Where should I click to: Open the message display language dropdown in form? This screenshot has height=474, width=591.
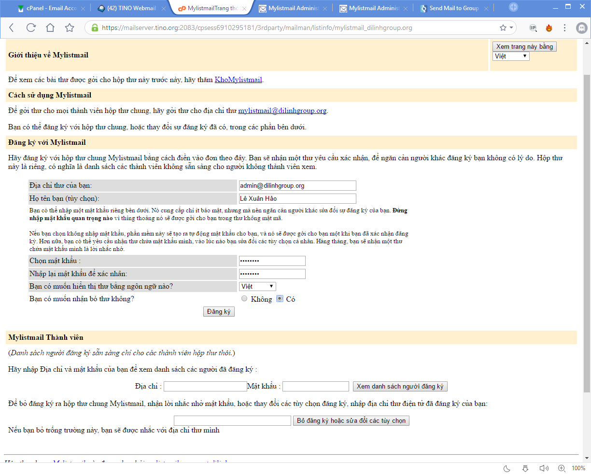coord(257,286)
